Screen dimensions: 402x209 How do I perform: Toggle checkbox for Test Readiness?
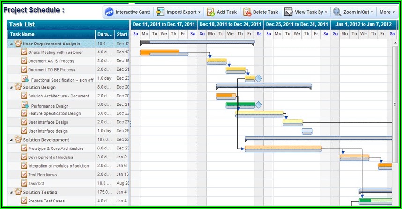tap(24, 174)
